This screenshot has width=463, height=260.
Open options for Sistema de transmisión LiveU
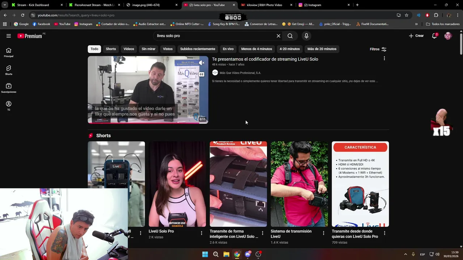(324, 233)
